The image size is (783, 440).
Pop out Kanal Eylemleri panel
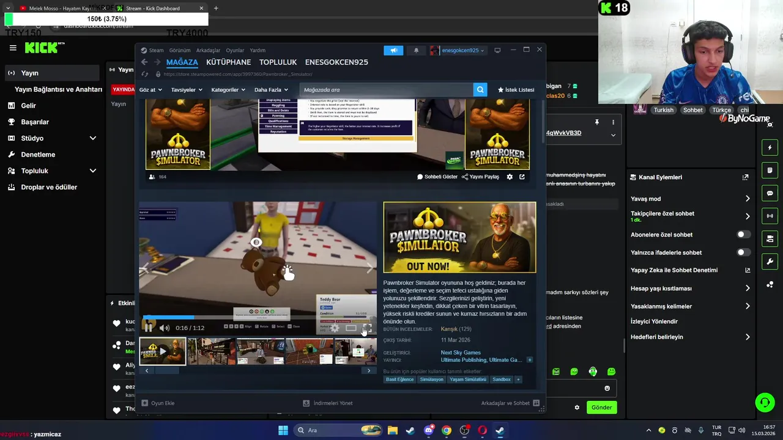[745, 177]
